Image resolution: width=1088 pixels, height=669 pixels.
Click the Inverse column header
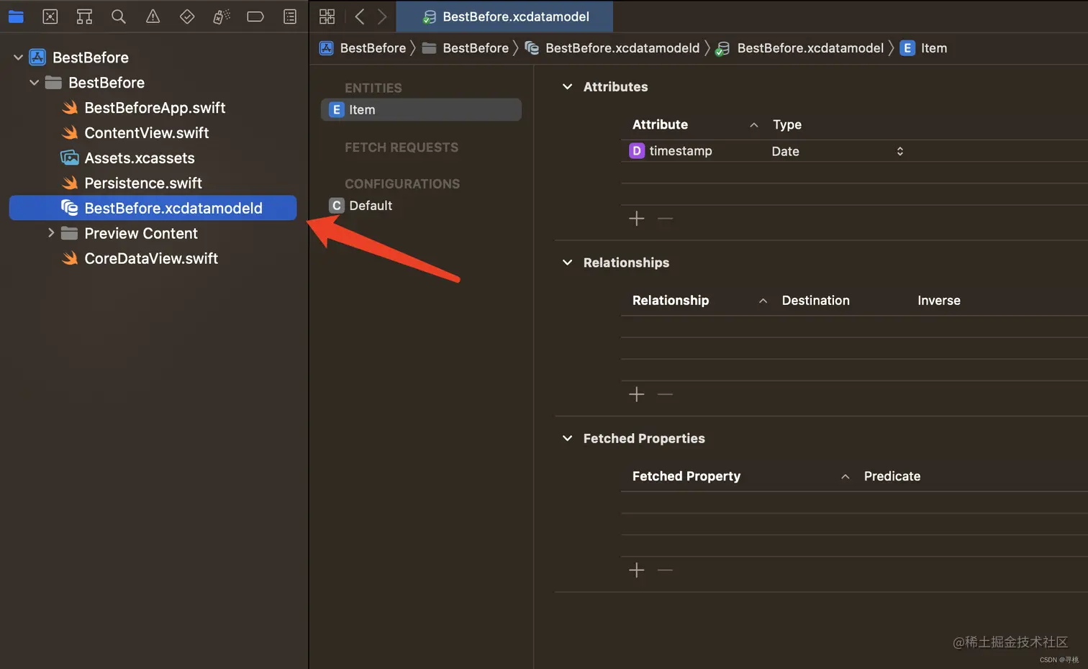tap(939, 301)
